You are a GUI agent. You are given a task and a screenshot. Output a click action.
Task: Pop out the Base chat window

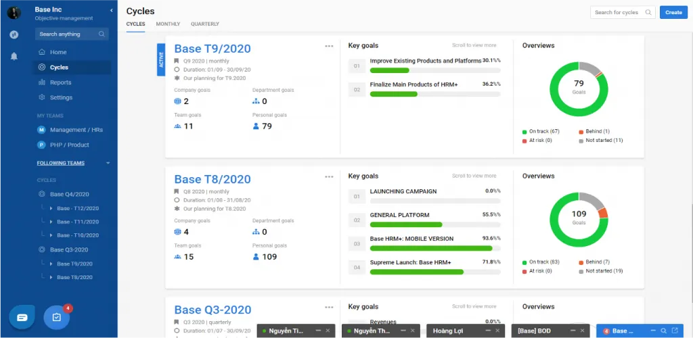point(675,331)
